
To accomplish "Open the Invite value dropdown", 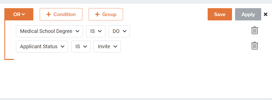I will point(107,46).
